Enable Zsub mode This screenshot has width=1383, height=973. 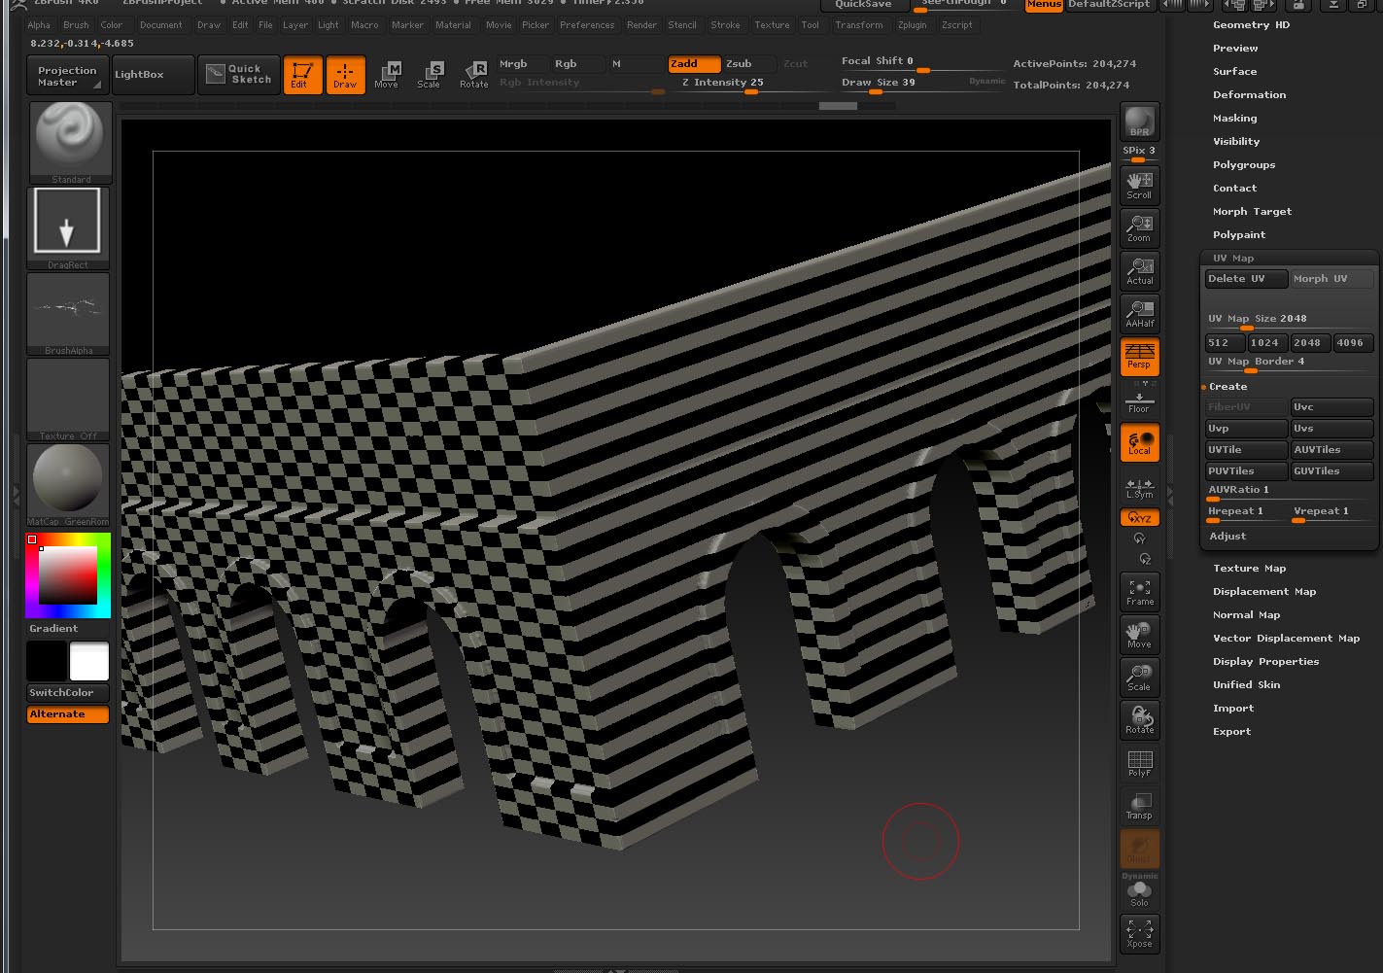tap(749, 64)
